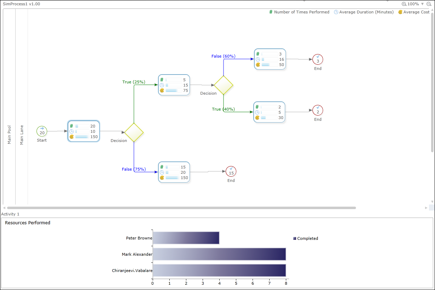435x290 pixels.
Task: Open the zoom level dropdown arrow
Action: click(422, 4)
